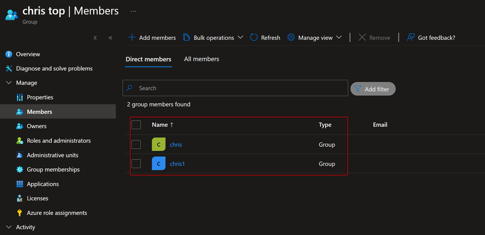The height and width of the screenshot is (235, 485).
Task: Collapse the Manage section chevron
Action: coord(9,83)
